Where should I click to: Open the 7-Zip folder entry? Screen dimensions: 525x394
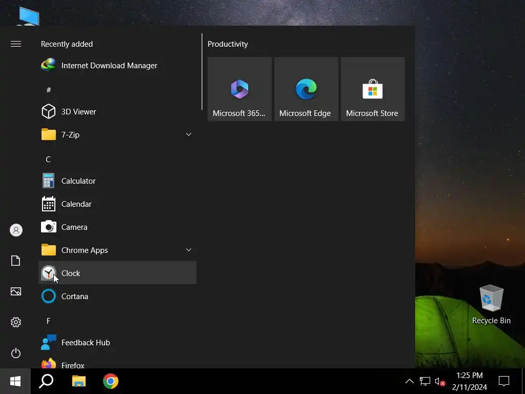pos(117,135)
